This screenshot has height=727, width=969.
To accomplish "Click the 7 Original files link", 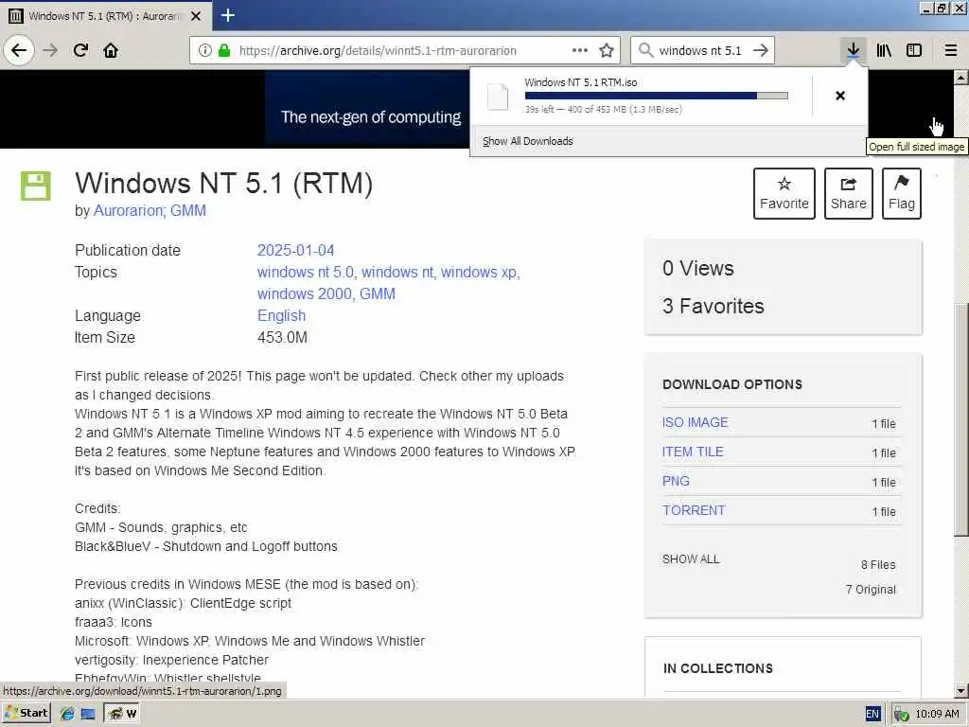I will pyautogui.click(x=871, y=590).
